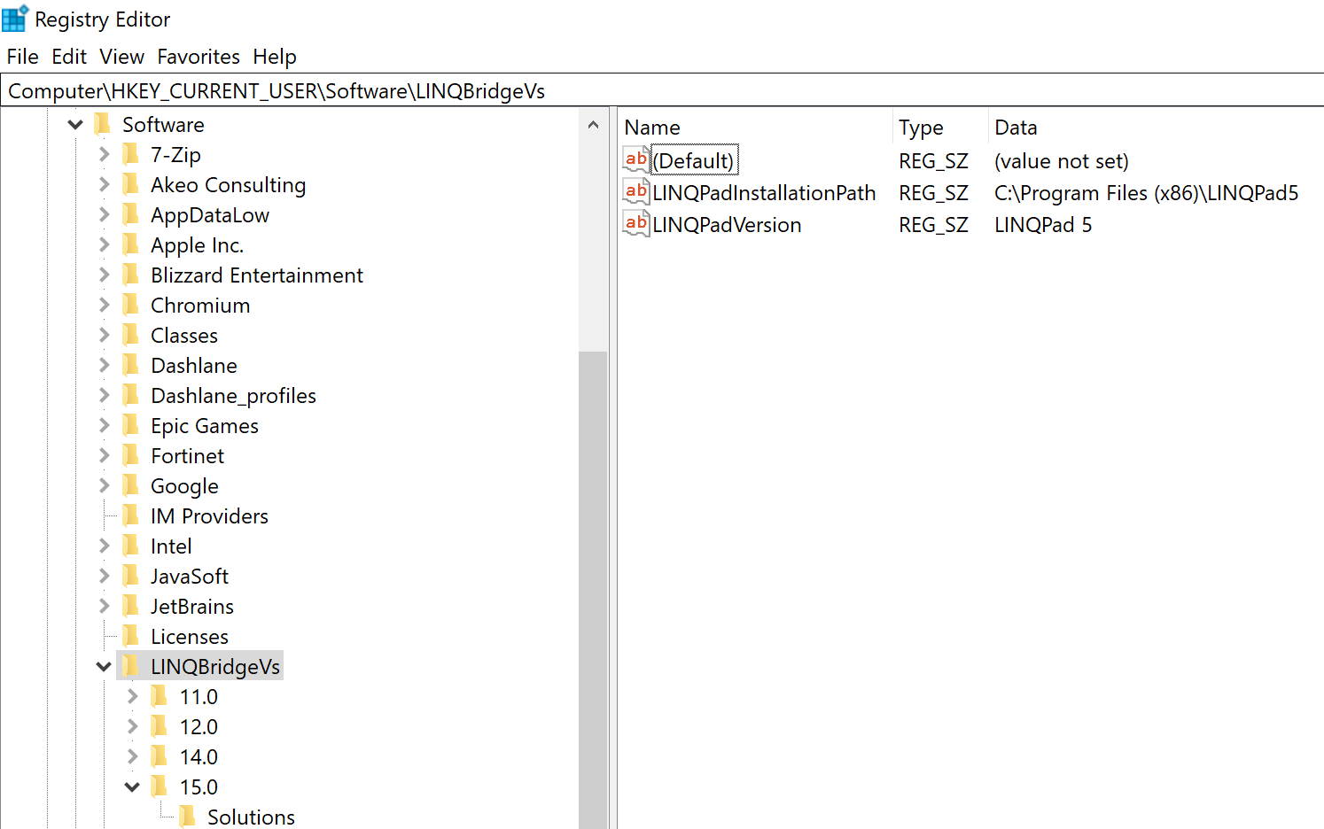Click the registry path address bar
This screenshot has width=1324, height=829.
(x=662, y=90)
